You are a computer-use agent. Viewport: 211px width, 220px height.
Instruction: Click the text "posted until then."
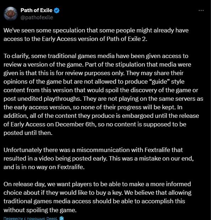[x=28, y=133]
